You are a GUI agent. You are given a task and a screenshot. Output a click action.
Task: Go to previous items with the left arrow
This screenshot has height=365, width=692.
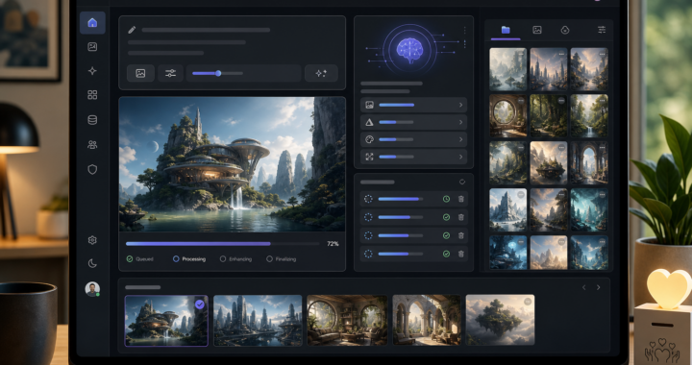(584, 287)
